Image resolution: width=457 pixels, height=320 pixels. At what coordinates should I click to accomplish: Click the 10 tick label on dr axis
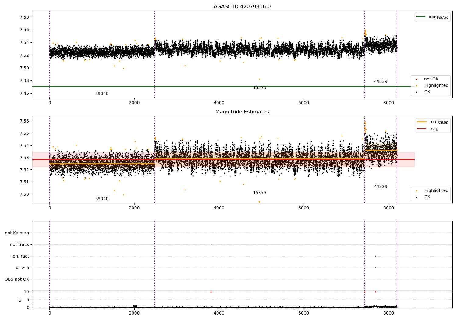click(26, 292)
